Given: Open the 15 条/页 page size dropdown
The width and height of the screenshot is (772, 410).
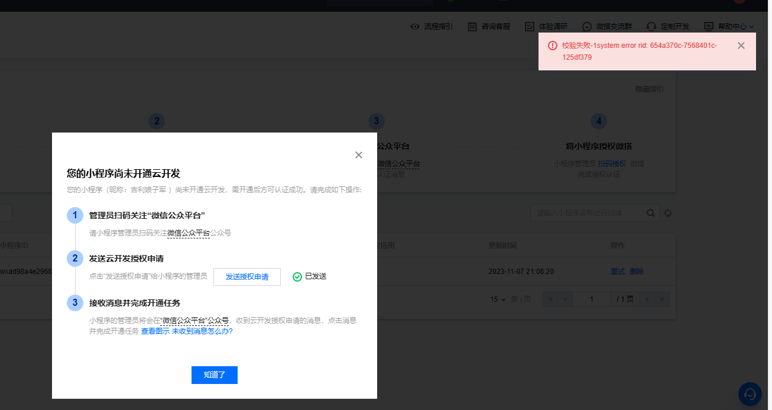Looking at the screenshot, I should tap(498, 299).
